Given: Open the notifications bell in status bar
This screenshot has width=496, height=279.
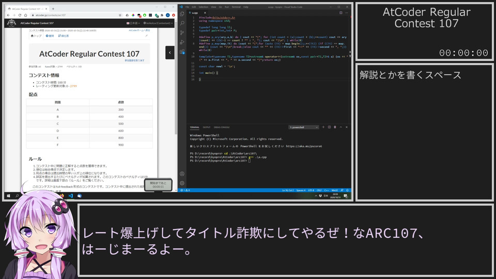Looking at the screenshot, I should pos(347,191).
